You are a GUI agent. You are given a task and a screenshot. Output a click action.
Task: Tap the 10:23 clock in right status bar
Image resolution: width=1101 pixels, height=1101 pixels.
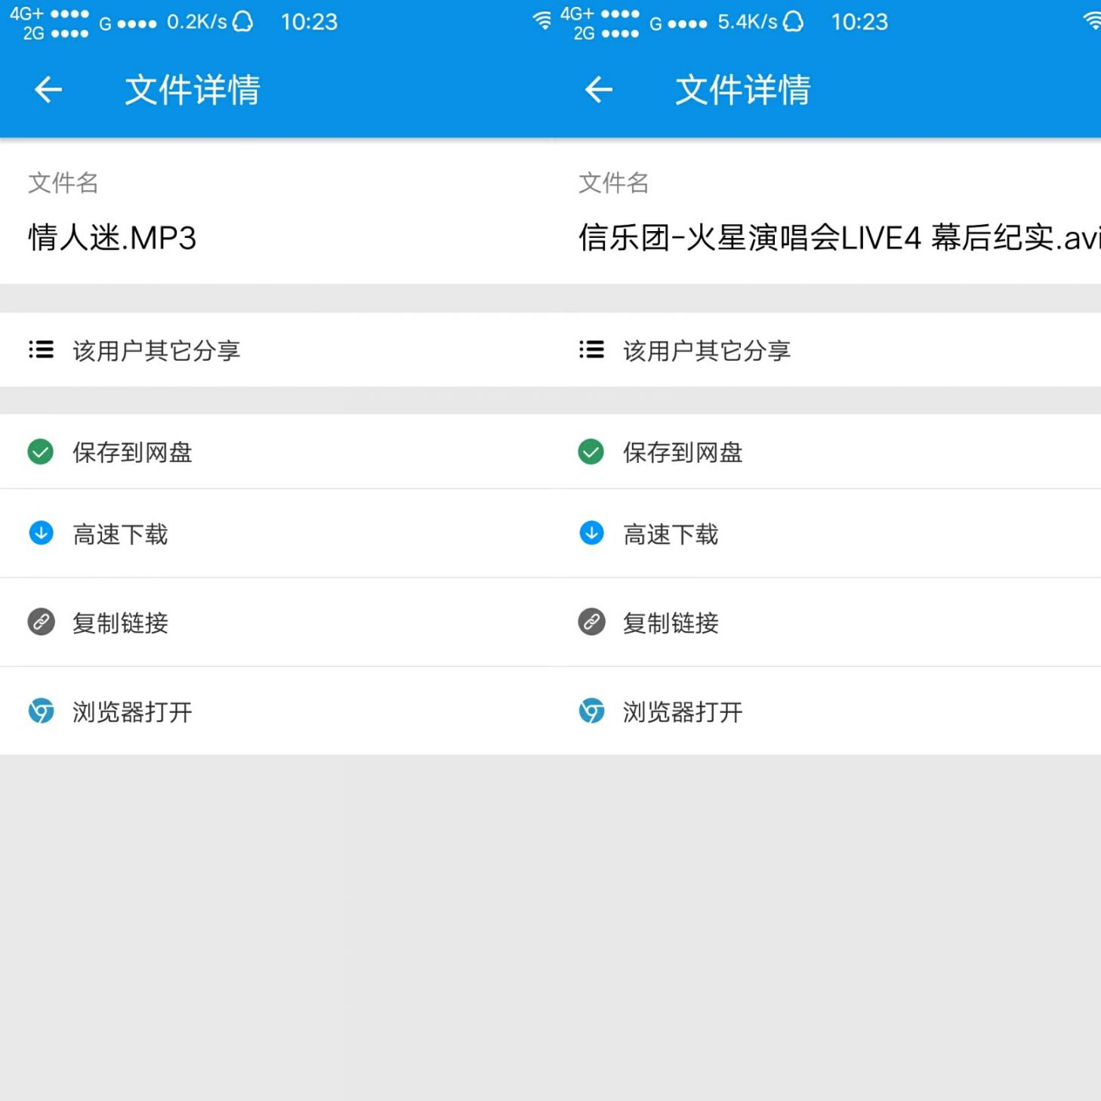tap(860, 22)
